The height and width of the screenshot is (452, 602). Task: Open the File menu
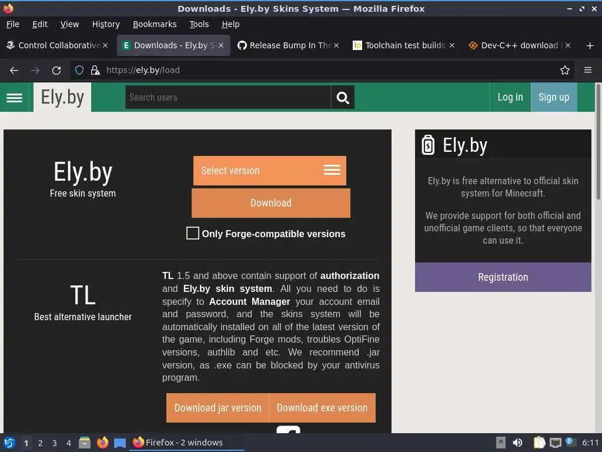point(13,24)
